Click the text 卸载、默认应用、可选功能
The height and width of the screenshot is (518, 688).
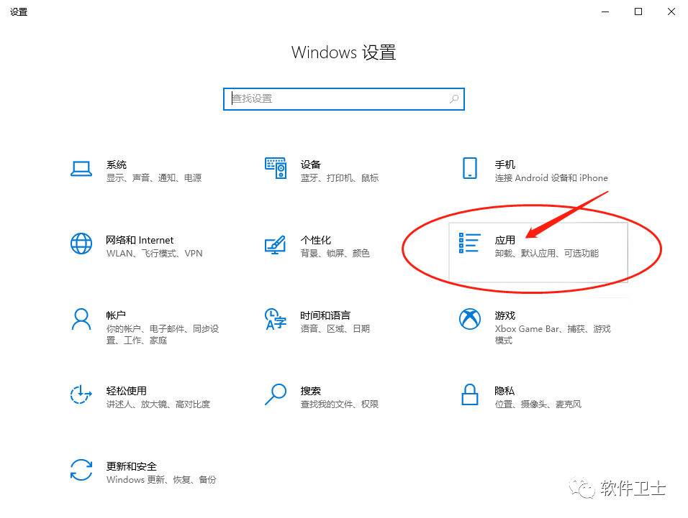[x=547, y=253]
